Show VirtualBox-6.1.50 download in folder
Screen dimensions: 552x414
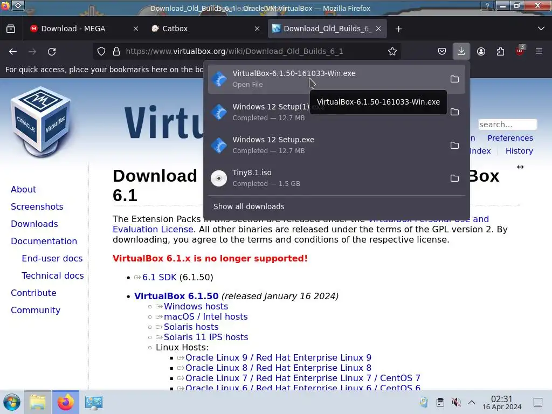coord(454,79)
